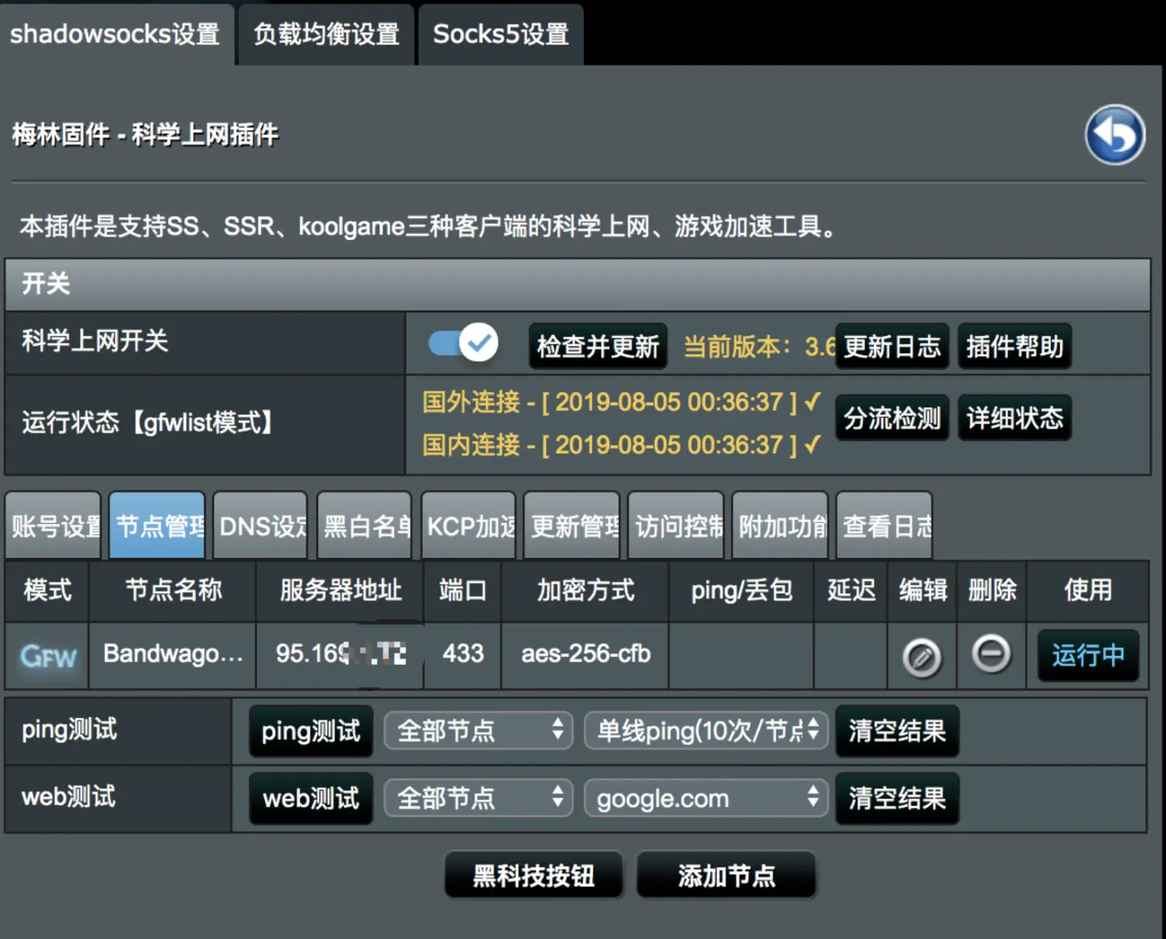Open the ping测试 全部节点 dropdown
Image resolution: width=1166 pixels, height=939 pixels.
pyautogui.click(x=479, y=731)
